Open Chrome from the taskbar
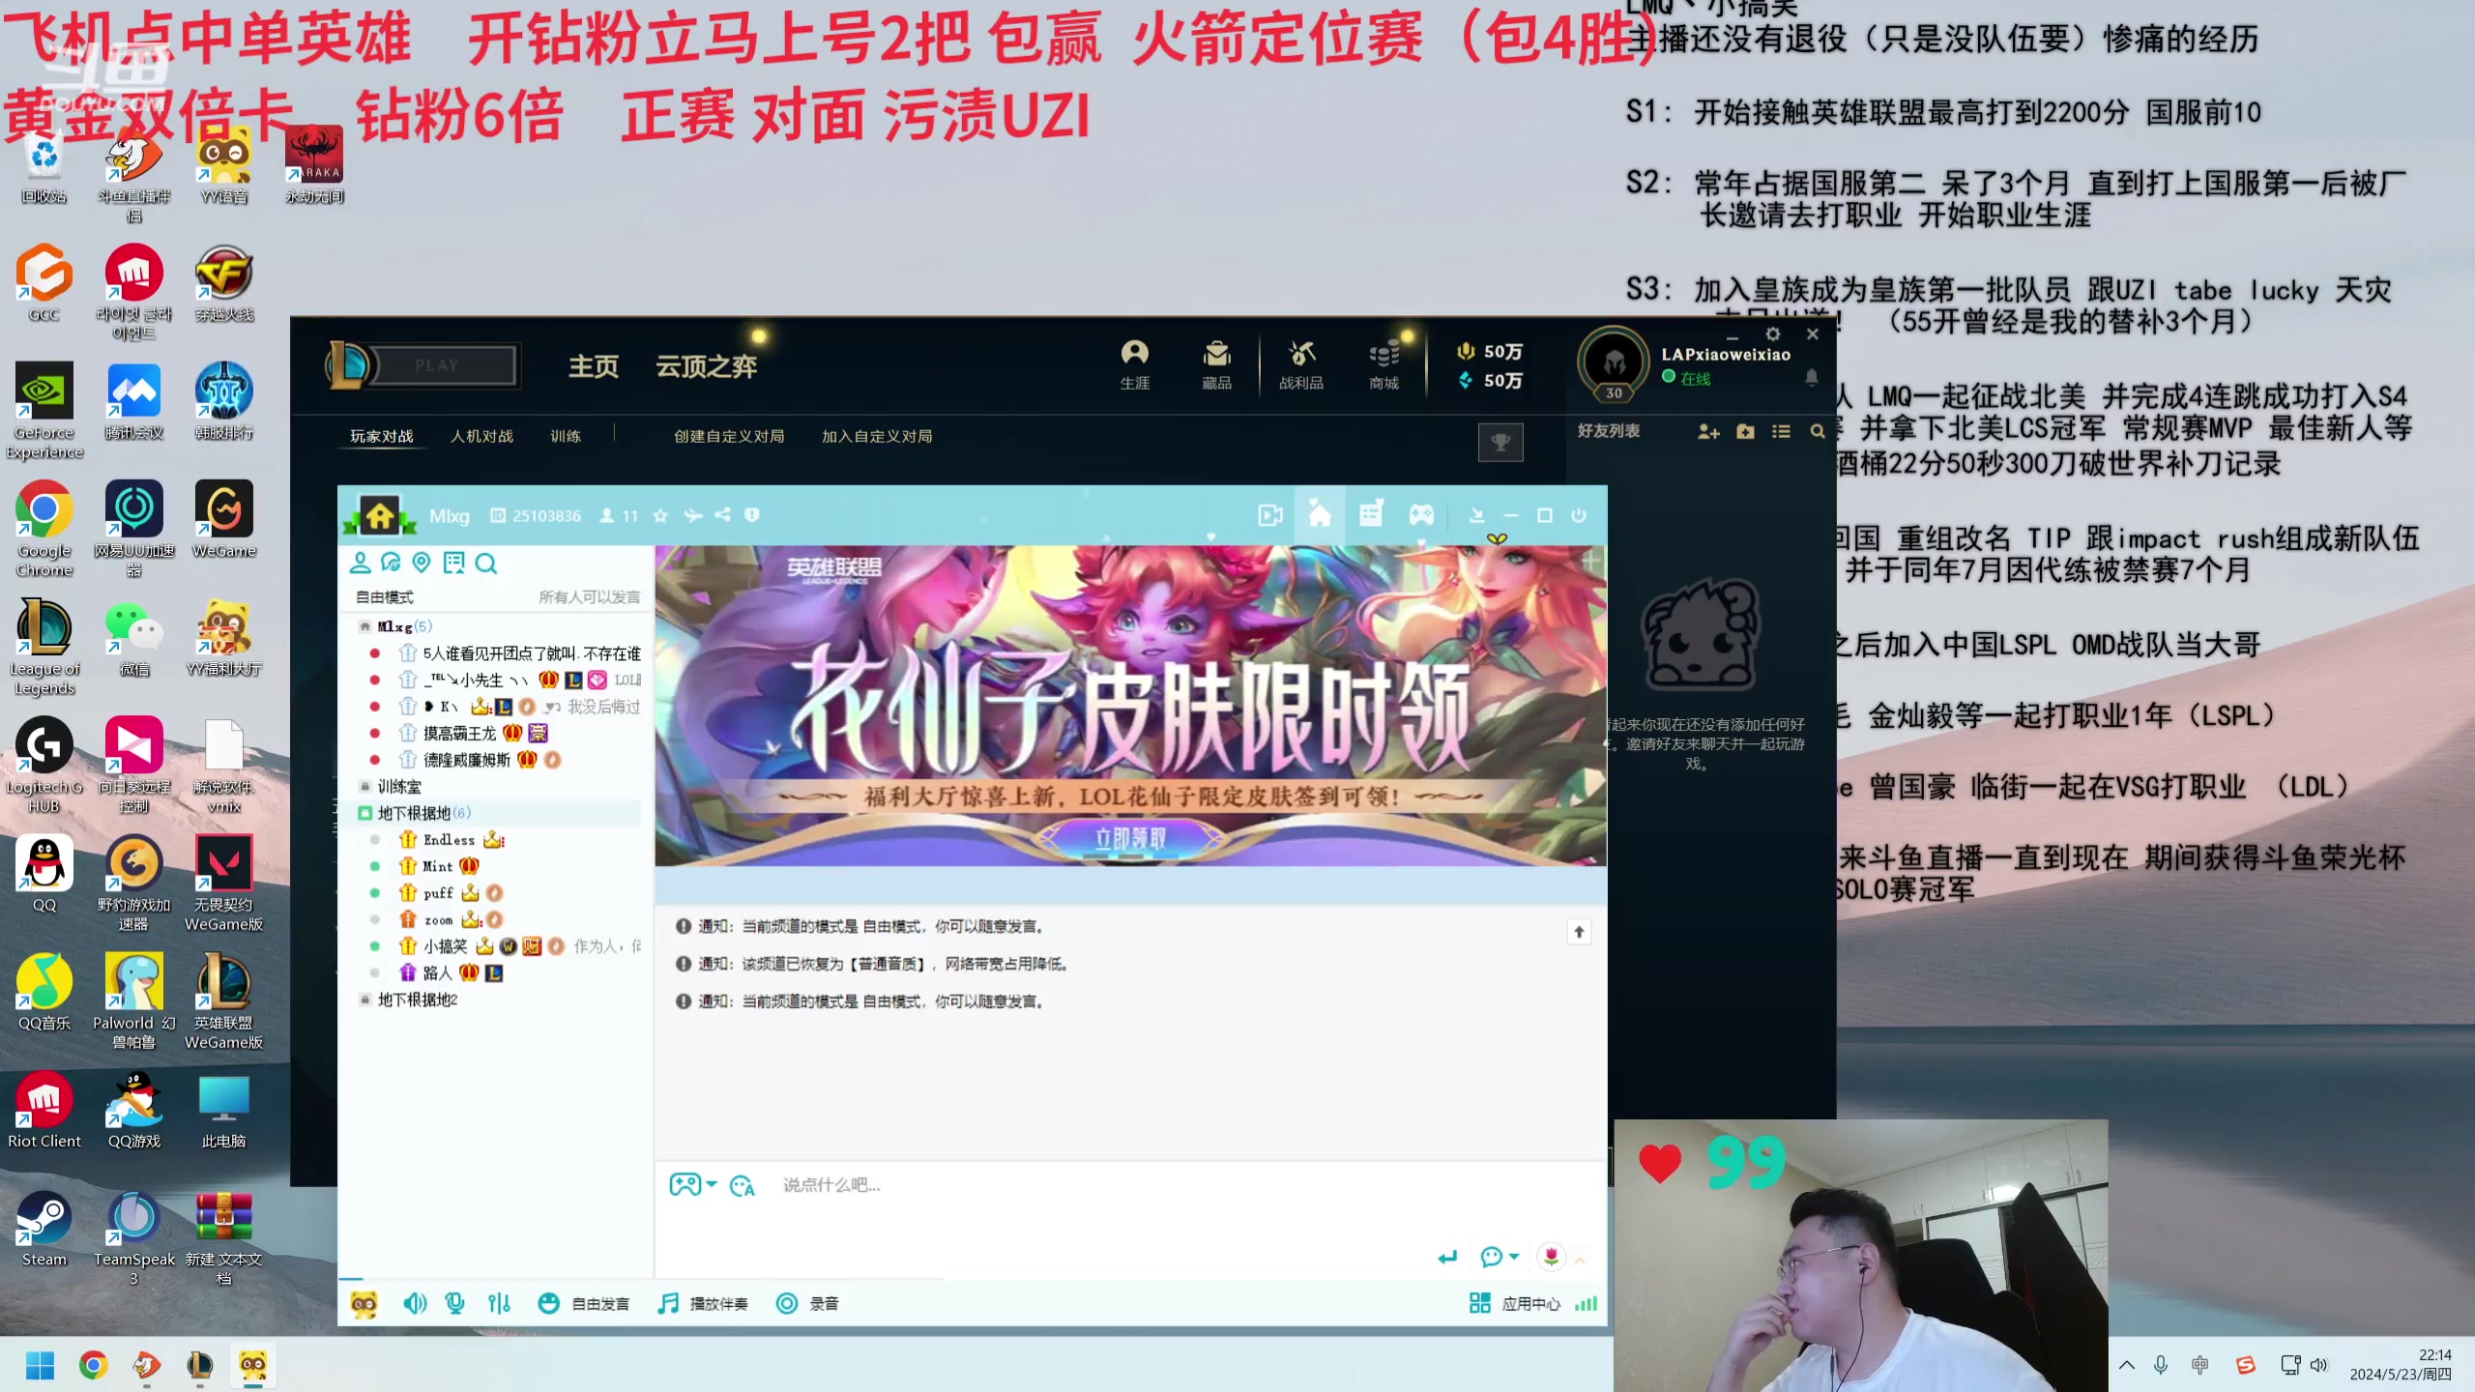Image resolution: width=2475 pixels, height=1392 pixels. click(93, 1365)
